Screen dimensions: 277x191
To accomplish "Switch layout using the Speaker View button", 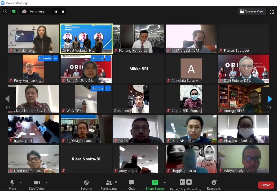I will (x=252, y=11).
